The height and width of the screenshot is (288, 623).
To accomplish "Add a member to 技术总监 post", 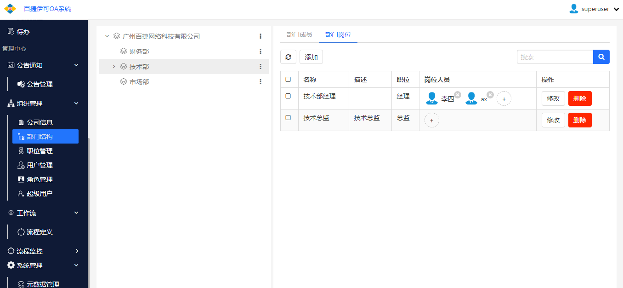I will coord(431,120).
